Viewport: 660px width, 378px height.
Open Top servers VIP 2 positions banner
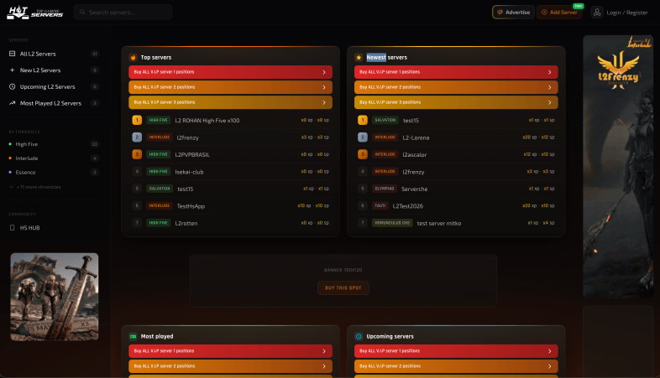point(230,87)
